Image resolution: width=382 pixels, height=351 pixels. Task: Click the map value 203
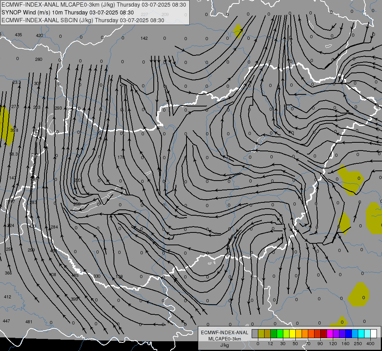coord(37,107)
